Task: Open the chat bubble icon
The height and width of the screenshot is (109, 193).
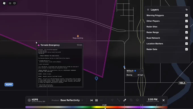Action: pos(14,3)
